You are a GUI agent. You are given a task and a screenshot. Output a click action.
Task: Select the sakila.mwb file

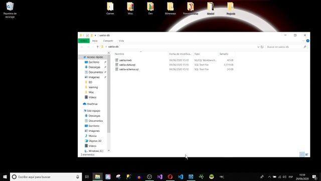click(x=125, y=60)
